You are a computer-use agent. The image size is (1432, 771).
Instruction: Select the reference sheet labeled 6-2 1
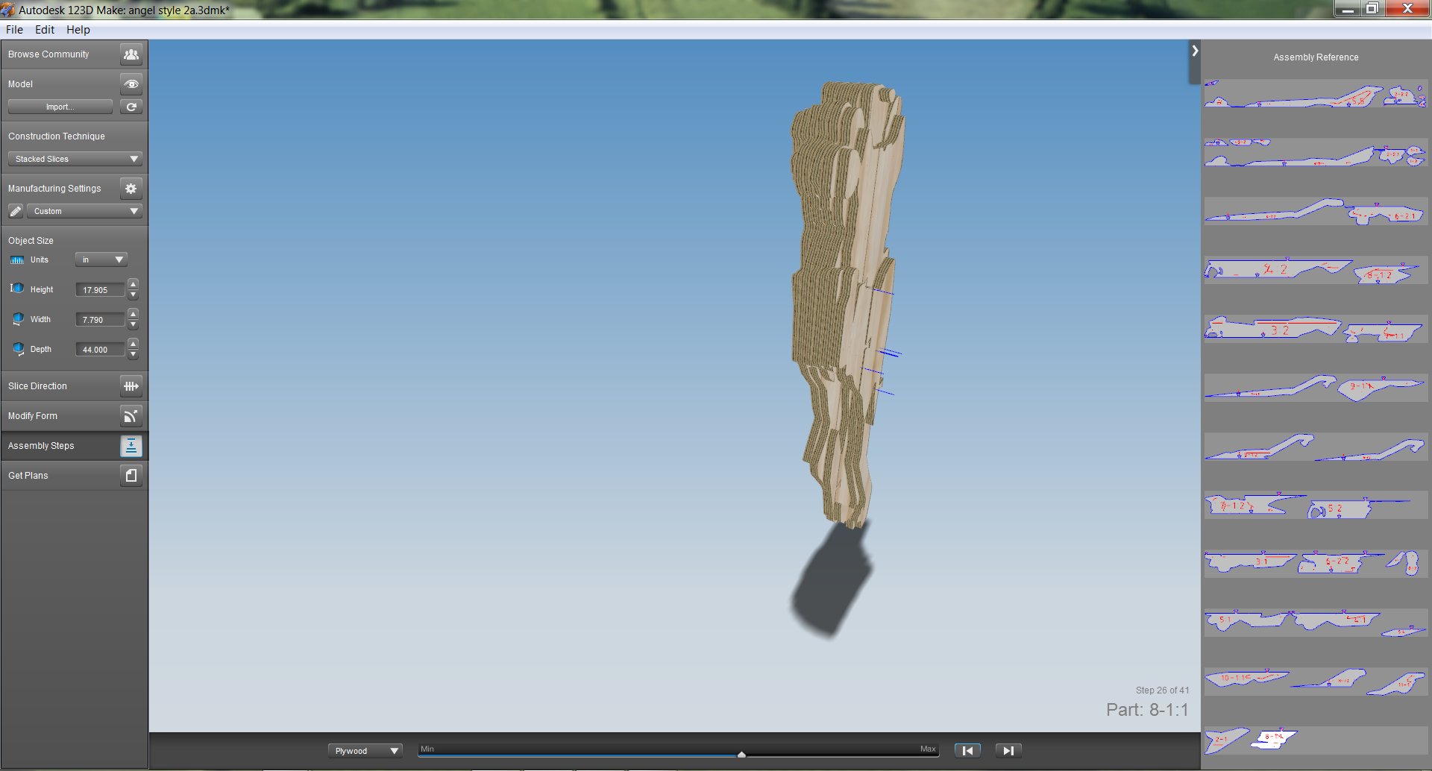pyautogui.click(x=1316, y=211)
